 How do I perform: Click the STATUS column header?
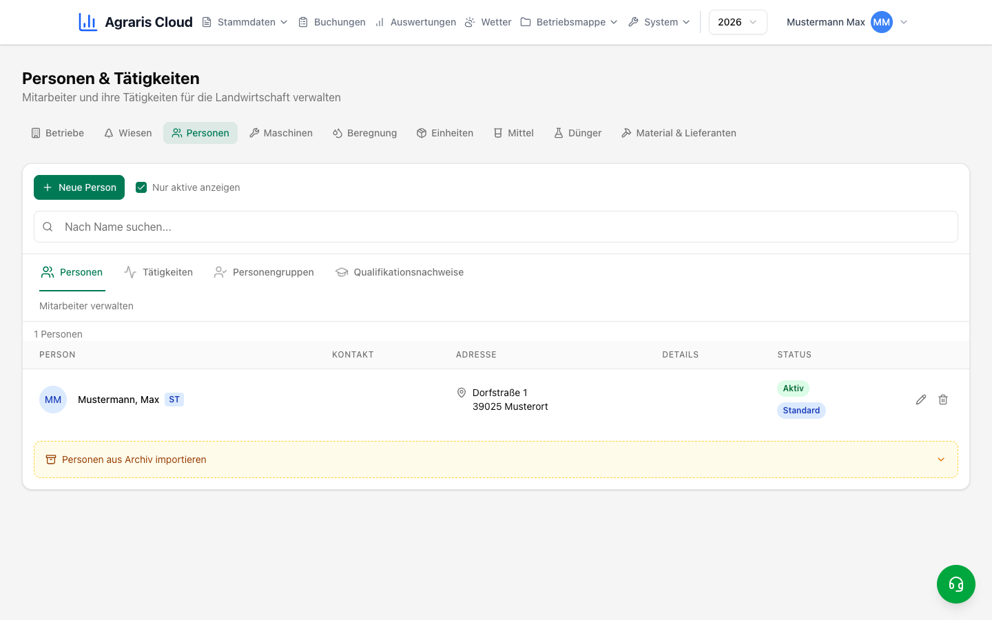point(794,355)
